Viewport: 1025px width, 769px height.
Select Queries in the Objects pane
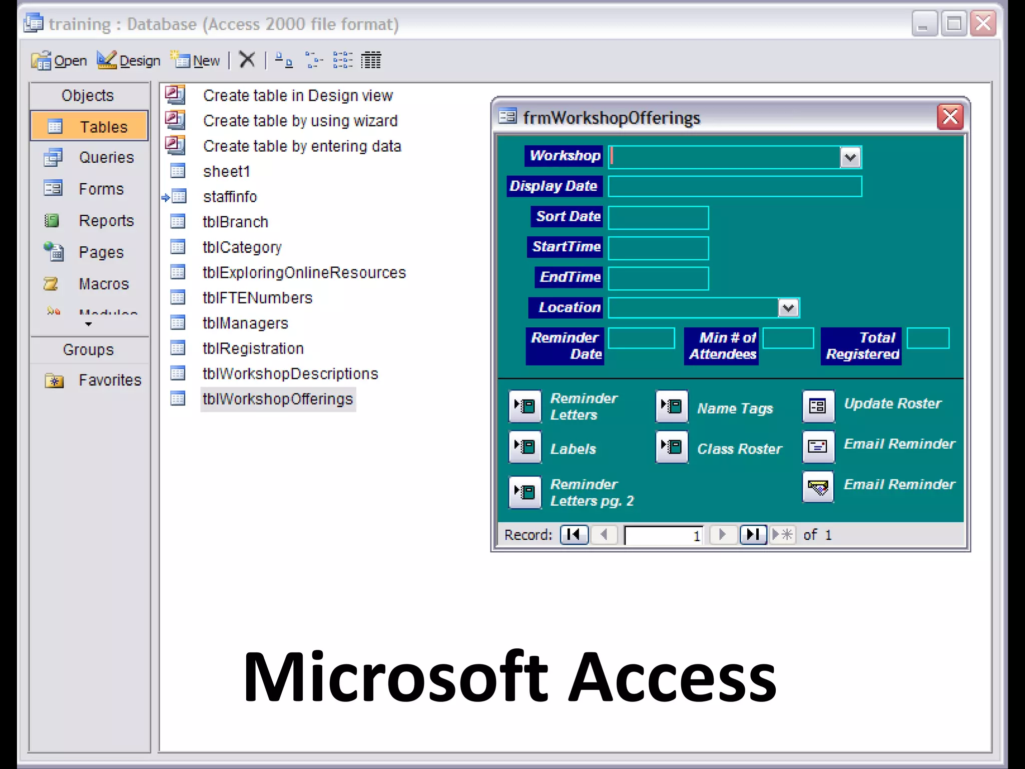click(106, 158)
